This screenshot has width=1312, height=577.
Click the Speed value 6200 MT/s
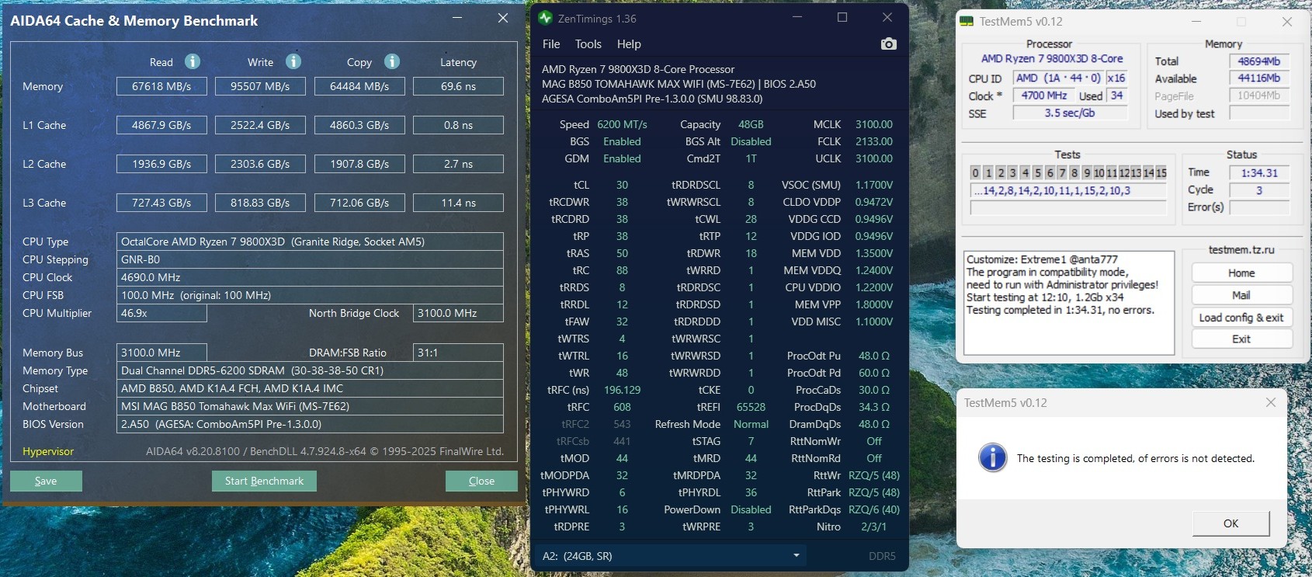pos(622,124)
